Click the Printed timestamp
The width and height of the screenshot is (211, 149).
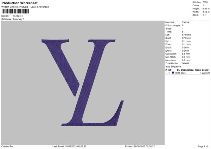pyautogui.click(x=140, y=147)
